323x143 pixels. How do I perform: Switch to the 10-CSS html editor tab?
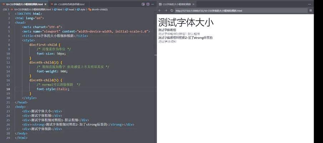point(24,4)
